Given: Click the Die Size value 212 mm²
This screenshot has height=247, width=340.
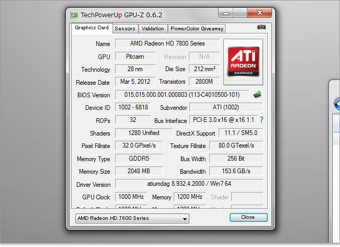Looking at the screenshot, I should pyautogui.click(x=204, y=69).
